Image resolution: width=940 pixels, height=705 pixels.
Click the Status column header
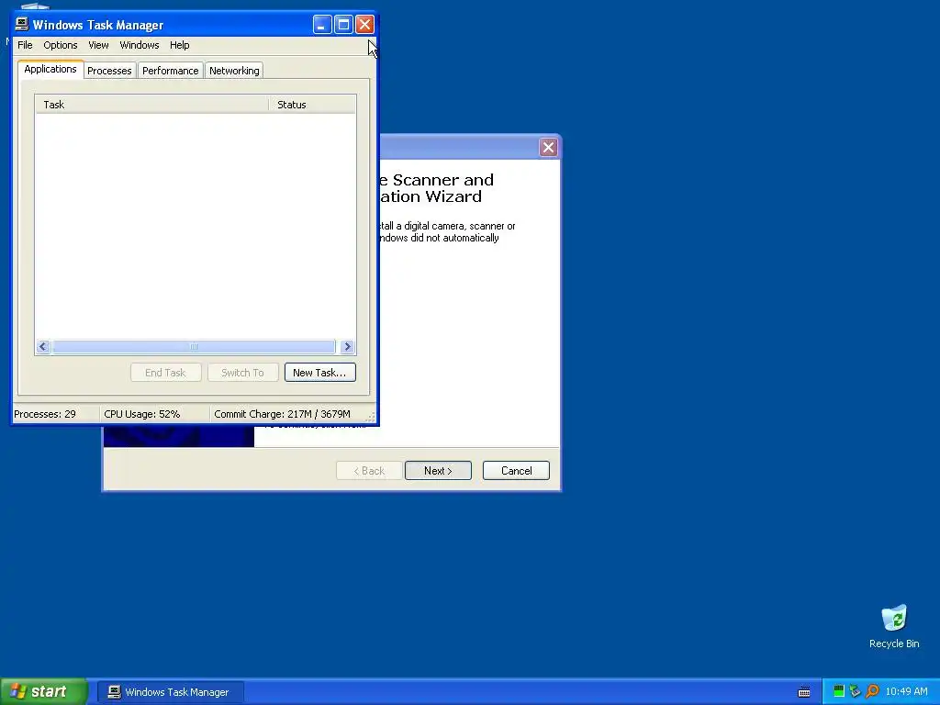tap(312, 105)
